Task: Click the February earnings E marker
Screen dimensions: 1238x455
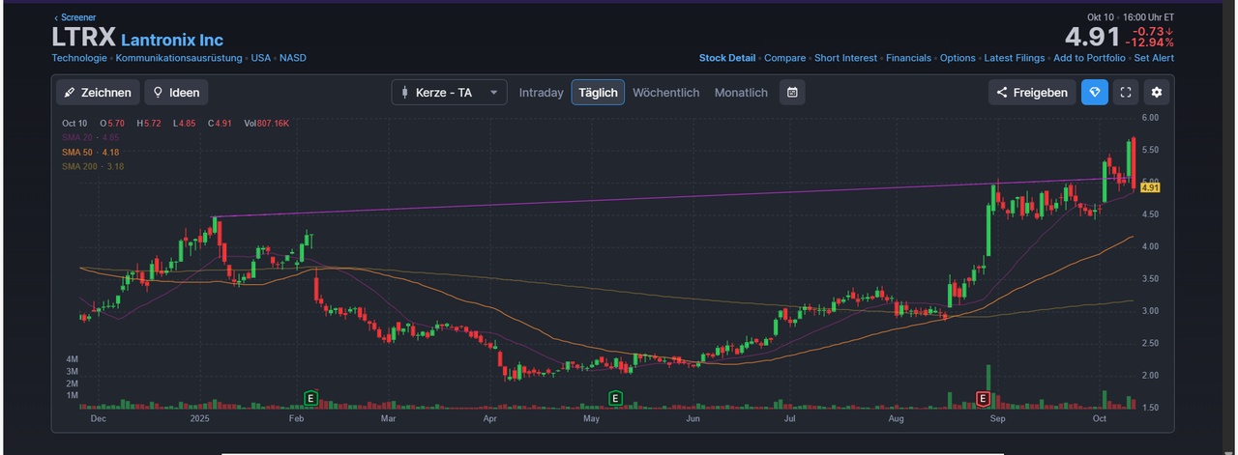Action: [x=311, y=398]
